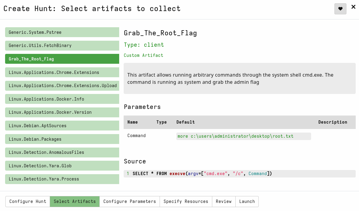The width and height of the screenshot is (359, 211).
Task: Select Linux.Detection.Yara.Glob artifact
Action: coord(62,166)
